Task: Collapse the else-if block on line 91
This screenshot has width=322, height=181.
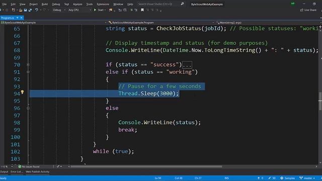Action: coord(28,72)
